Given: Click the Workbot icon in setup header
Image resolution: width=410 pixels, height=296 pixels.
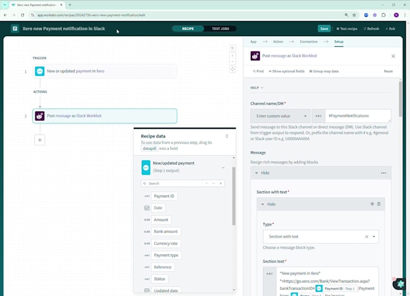Looking at the screenshot, I should pyautogui.click(x=255, y=56).
